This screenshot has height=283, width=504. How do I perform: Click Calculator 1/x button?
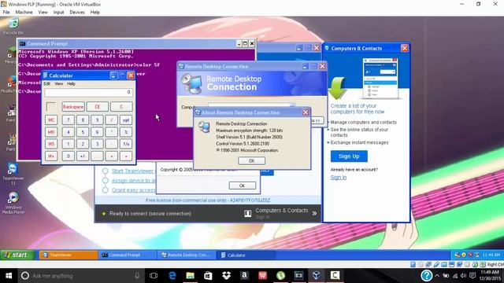126,144
